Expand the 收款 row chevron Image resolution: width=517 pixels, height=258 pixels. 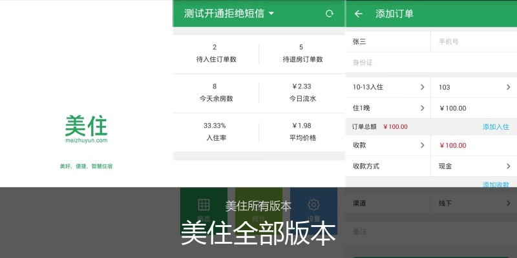(423, 145)
